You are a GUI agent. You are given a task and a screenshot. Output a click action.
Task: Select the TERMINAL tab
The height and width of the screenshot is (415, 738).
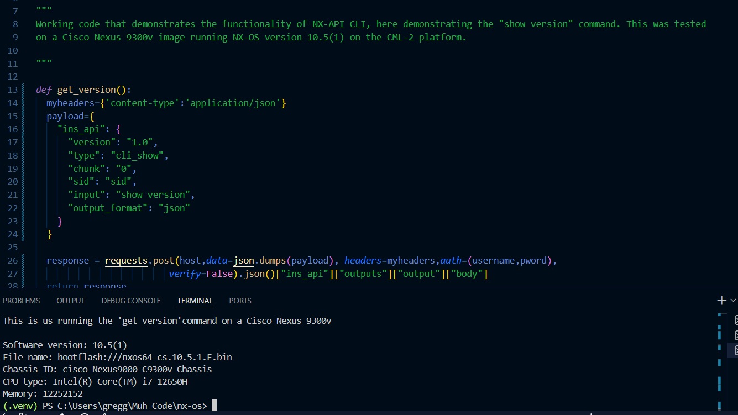click(195, 301)
